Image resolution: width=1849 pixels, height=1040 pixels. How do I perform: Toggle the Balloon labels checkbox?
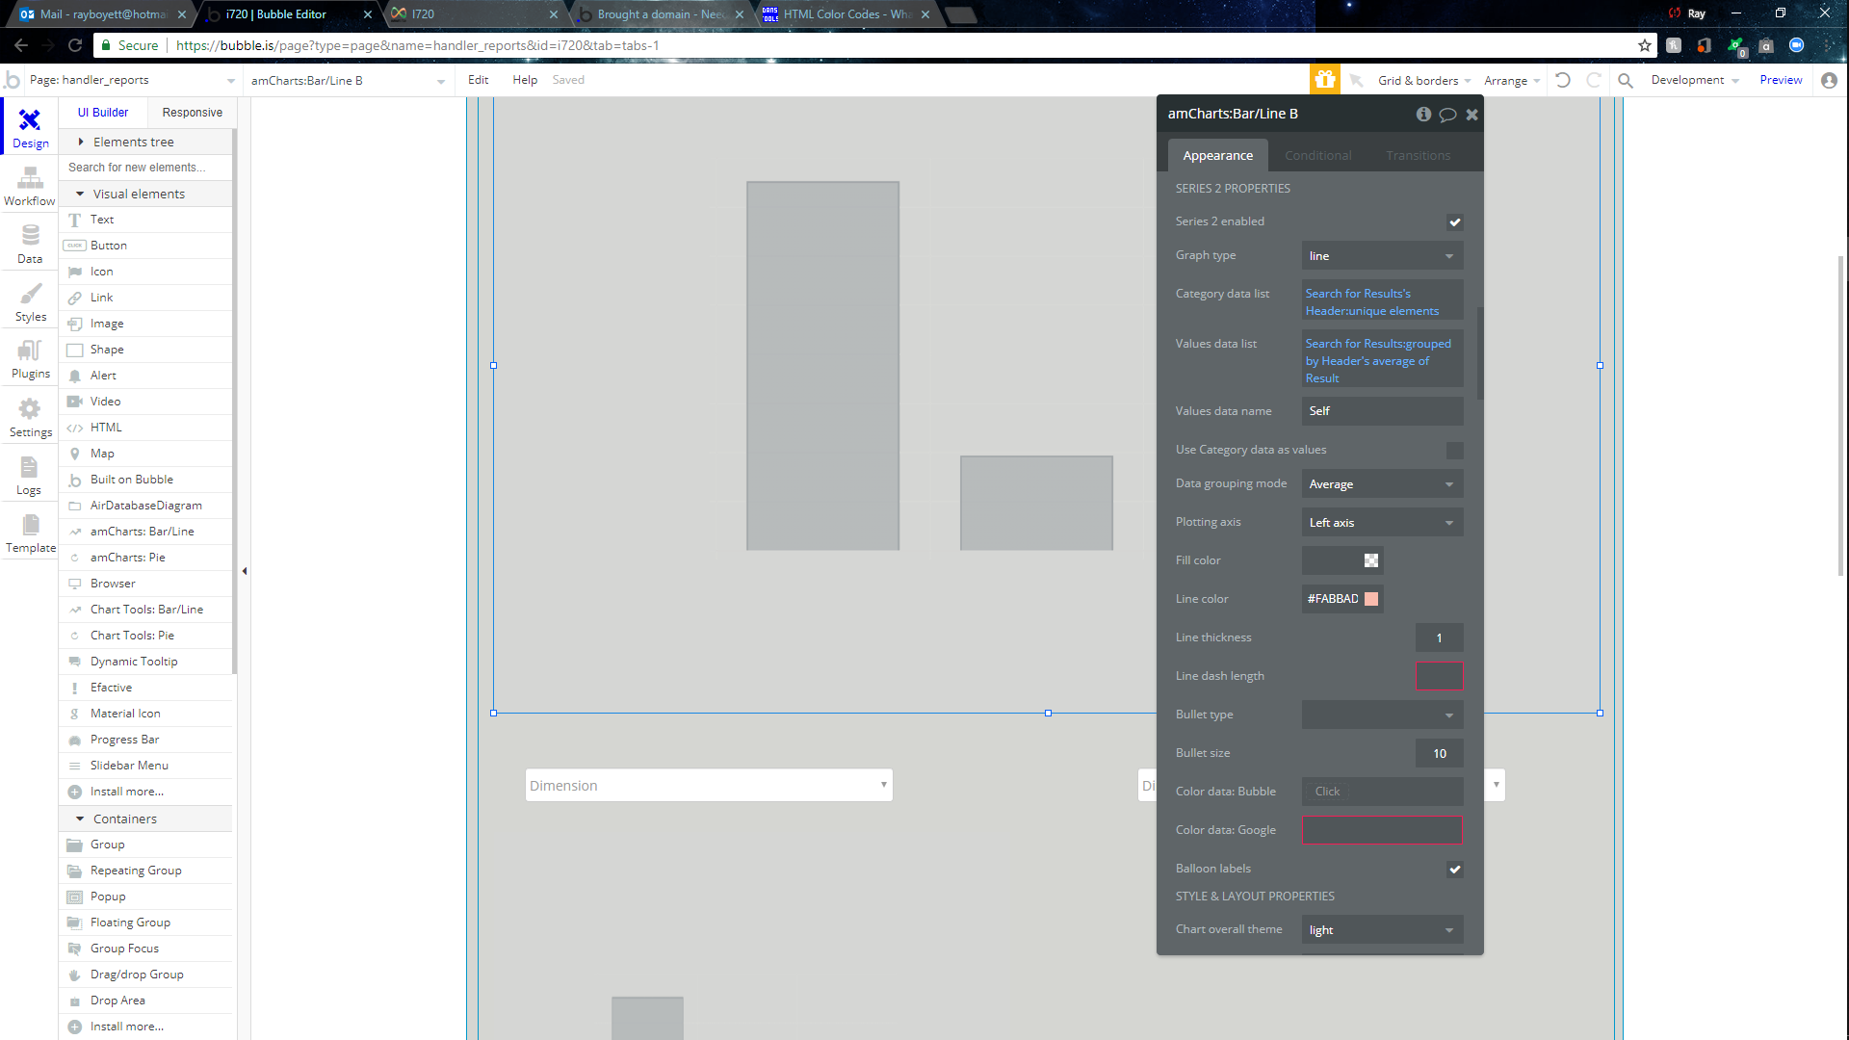pos(1455,870)
